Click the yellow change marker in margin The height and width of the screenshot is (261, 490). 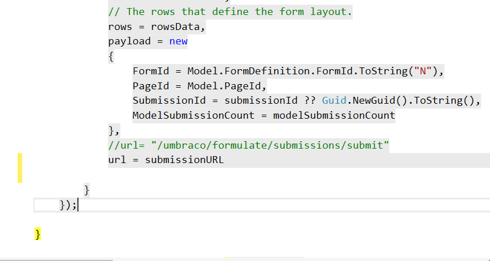pos(20,168)
